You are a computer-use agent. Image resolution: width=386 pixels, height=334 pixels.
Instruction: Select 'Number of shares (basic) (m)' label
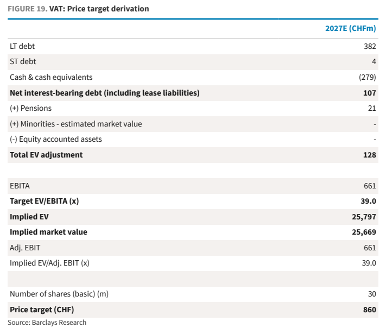(59, 294)
